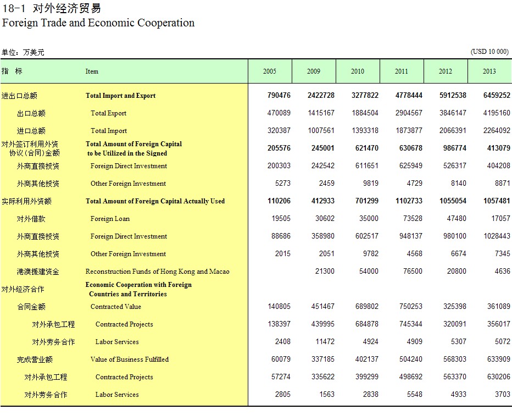
Task: Select the 2005 column header
Action: pyautogui.click(x=270, y=71)
